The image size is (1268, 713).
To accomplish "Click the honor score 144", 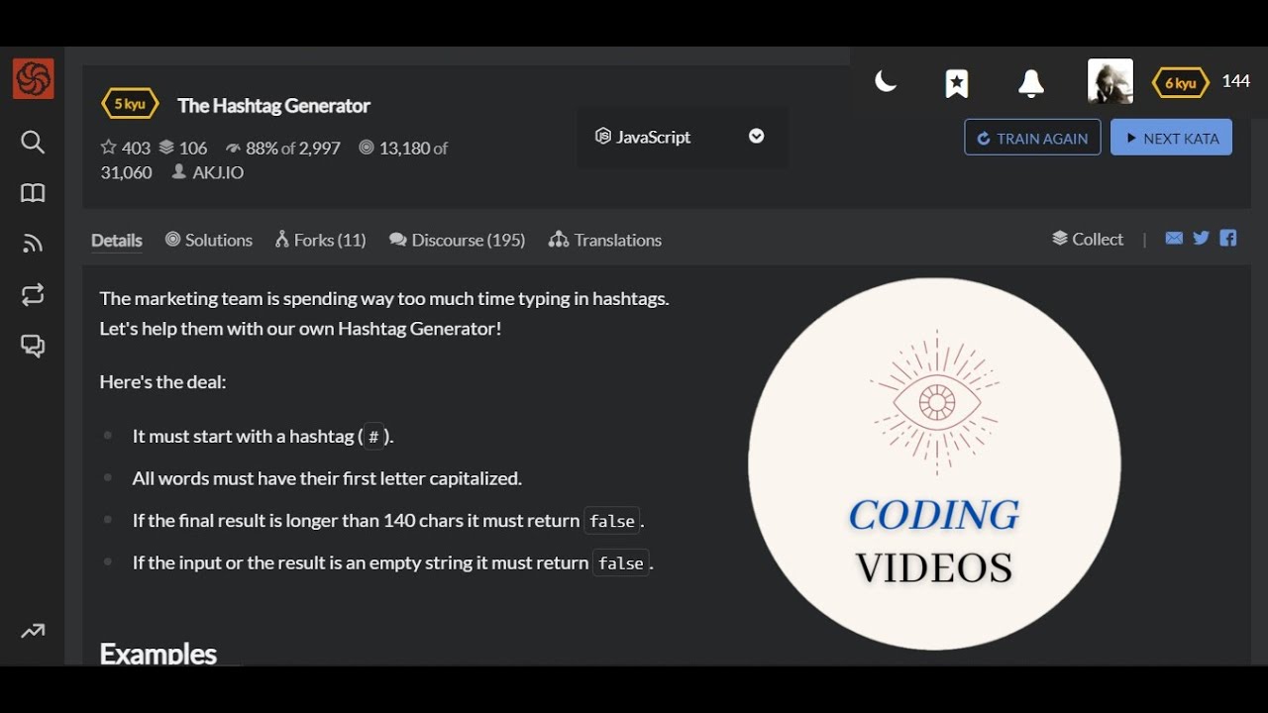I will [1235, 81].
